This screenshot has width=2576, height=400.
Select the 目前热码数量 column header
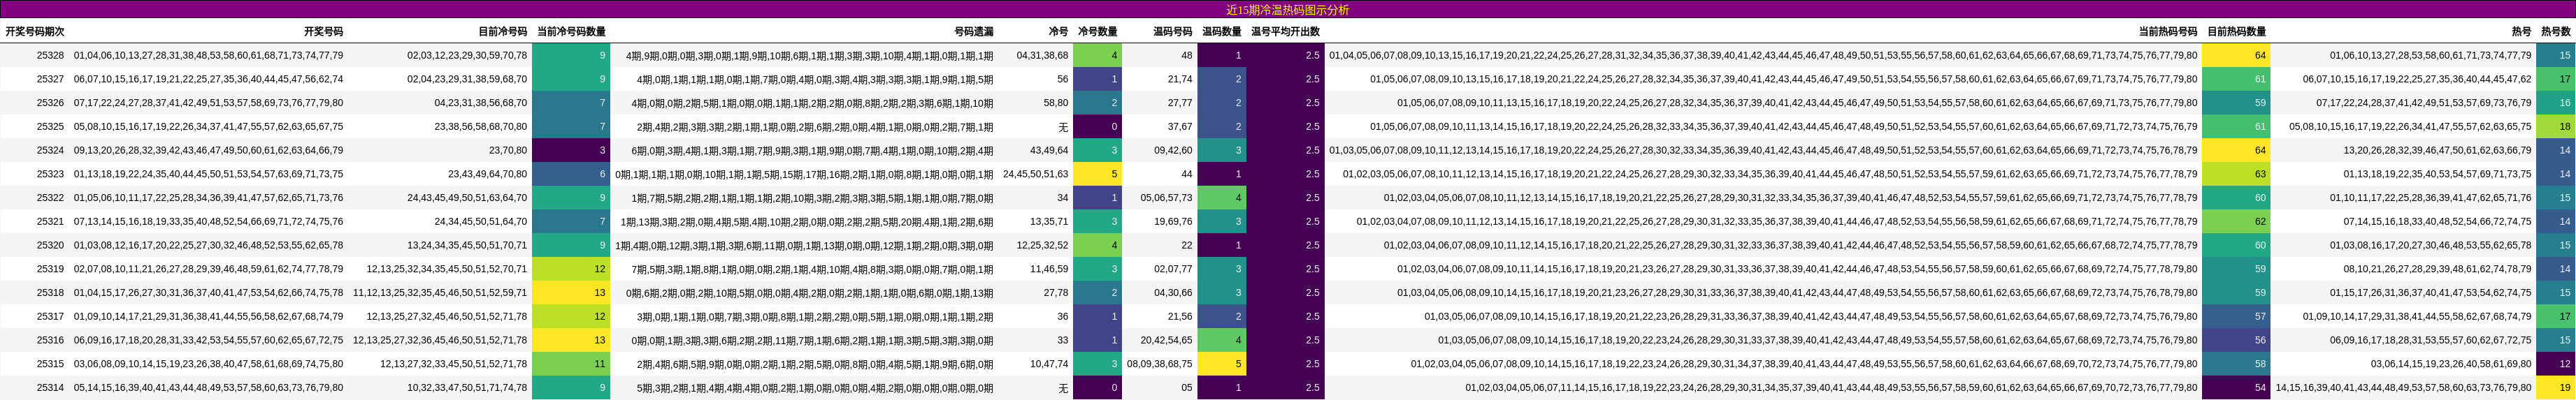[2236, 32]
